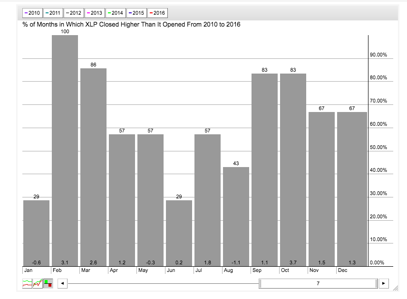The height and width of the screenshot is (299, 407).
Task: Click the March bar showing 86
Action: click(94, 168)
